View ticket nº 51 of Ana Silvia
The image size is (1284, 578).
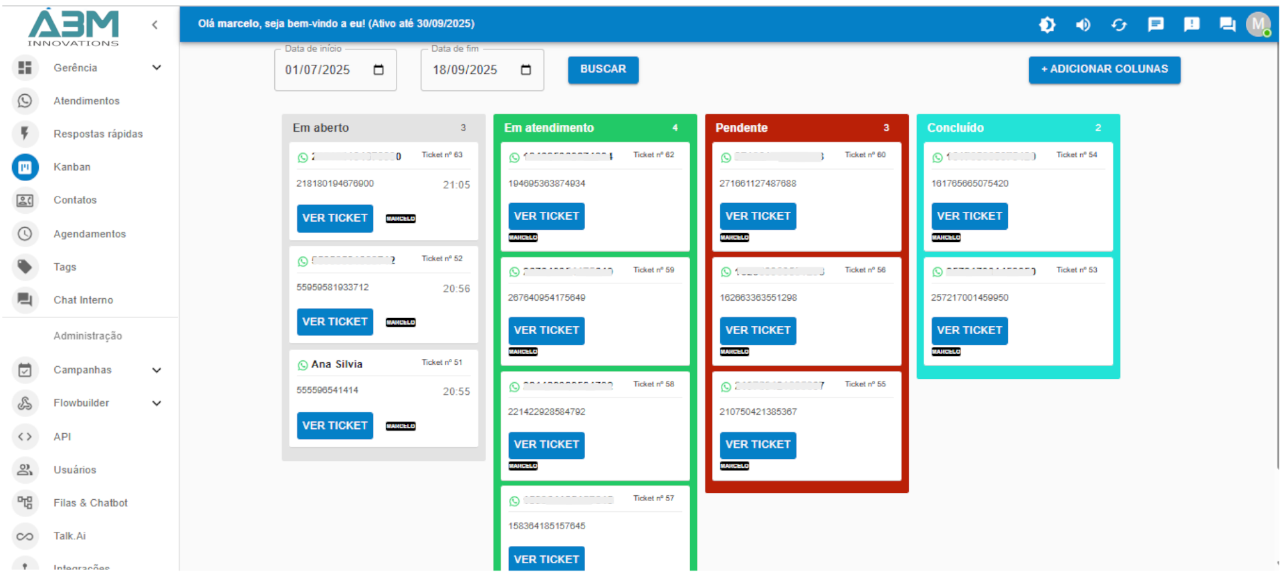coord(334,426)
